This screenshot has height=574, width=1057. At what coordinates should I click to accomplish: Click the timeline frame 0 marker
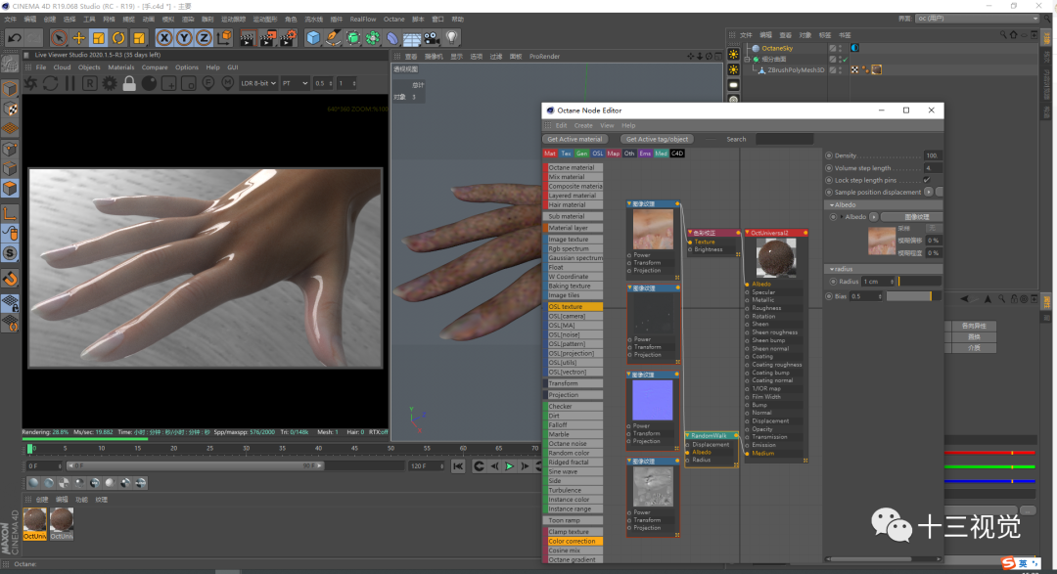(x=30, y=448)
